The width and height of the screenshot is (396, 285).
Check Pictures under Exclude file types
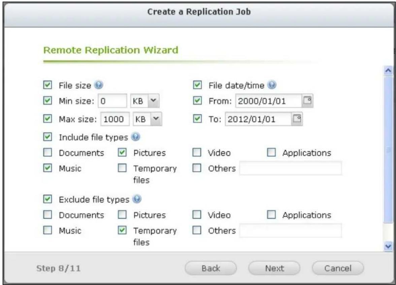(122, 215)
